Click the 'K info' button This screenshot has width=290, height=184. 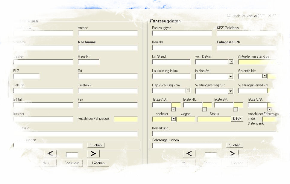pos(237,119)
